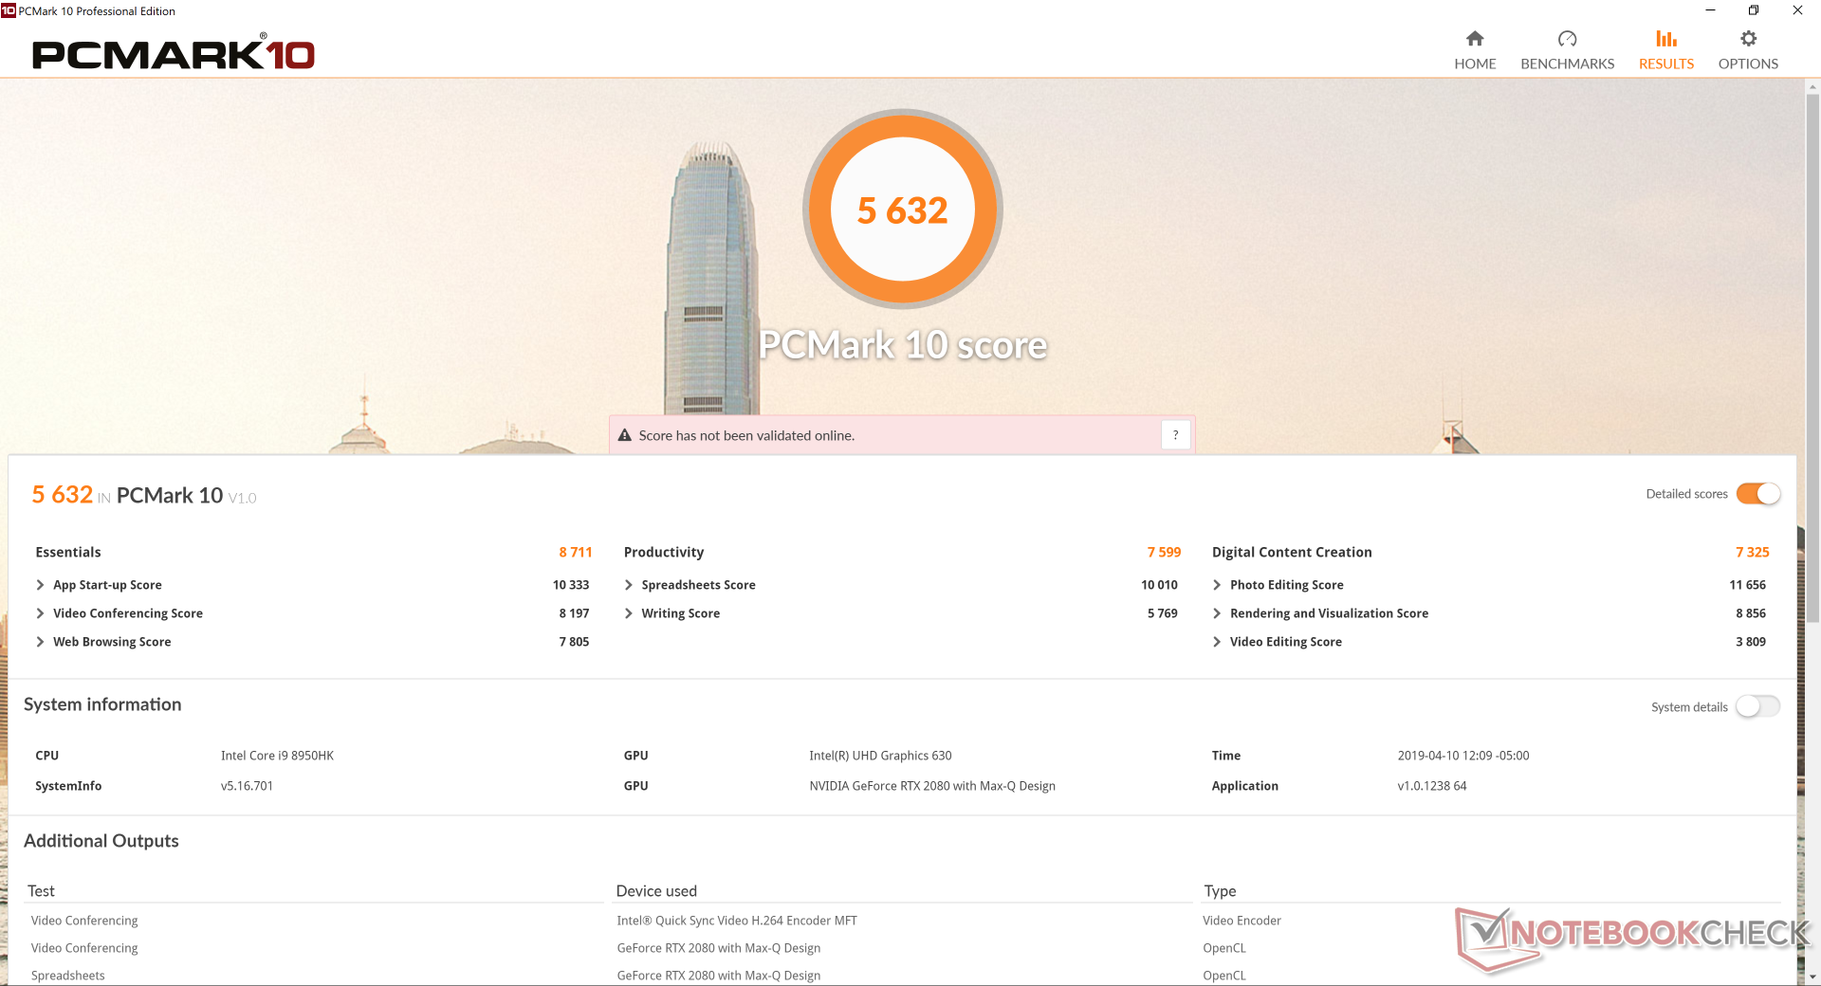Open Benchmarks via the gauge icon

click(x=1567, y=39)
